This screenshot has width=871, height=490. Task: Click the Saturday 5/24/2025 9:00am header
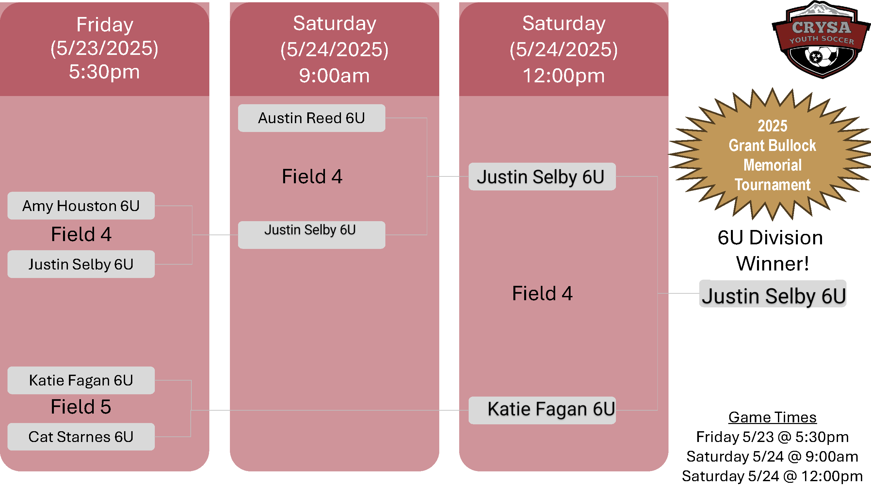tap(334, 49)
